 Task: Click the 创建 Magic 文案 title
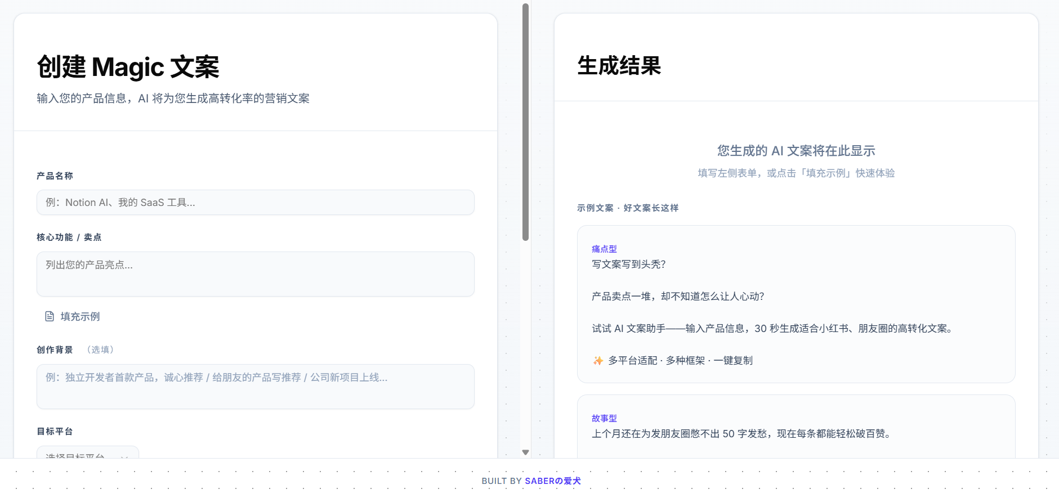click(x=128, y=67)
